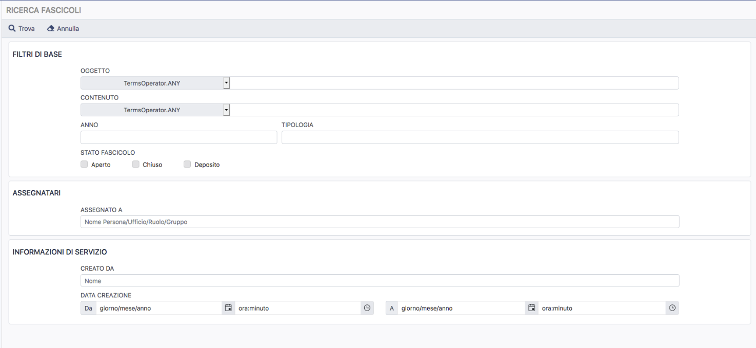
Task: Tick the Chiuso state checkbox
Action: tap(135, 165)
